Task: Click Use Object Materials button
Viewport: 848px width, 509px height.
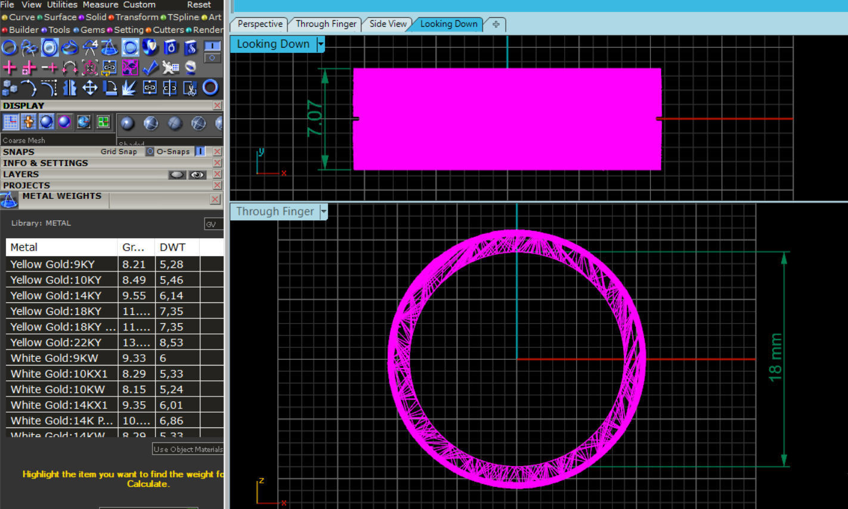Action: [188, 449]
